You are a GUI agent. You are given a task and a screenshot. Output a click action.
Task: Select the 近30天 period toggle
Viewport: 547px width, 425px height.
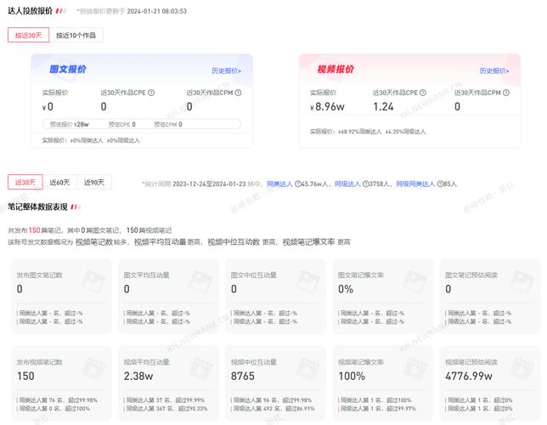(x=25, y=182)
